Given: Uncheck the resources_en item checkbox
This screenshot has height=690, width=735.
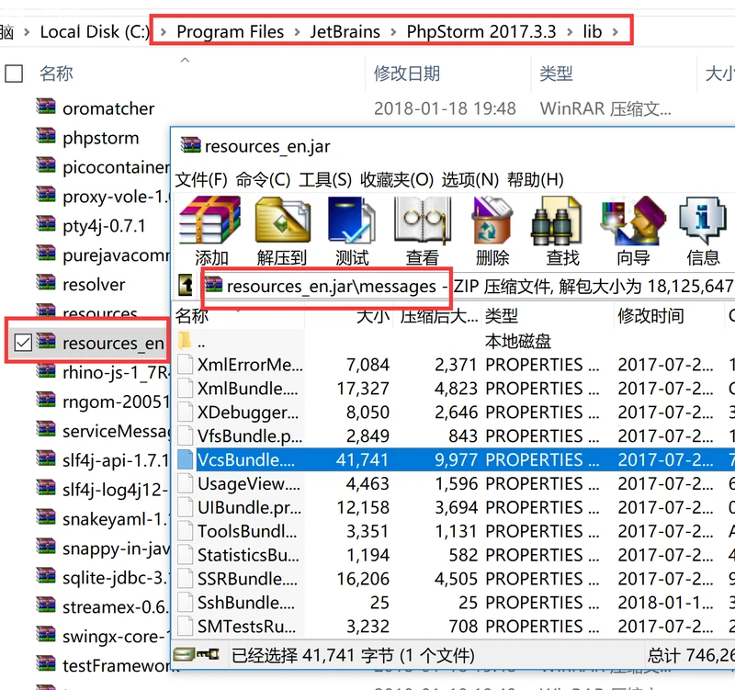Looking at the screenshot, I should [23, 342].
